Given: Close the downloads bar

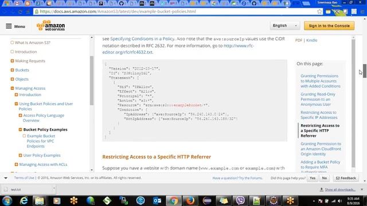Looking at the screenshot, I should coord(362,189).
